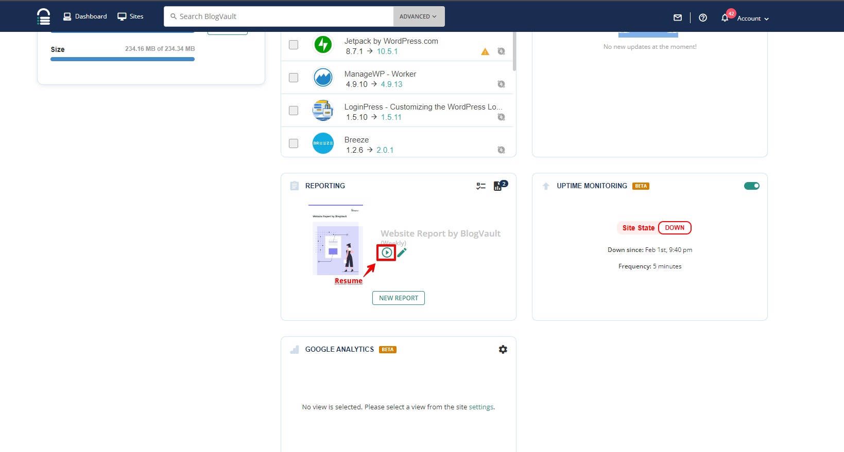Open the help question mark icon
Image resolution: width=844 pixels, height=452 pixels.
click(x=703, y=17)
